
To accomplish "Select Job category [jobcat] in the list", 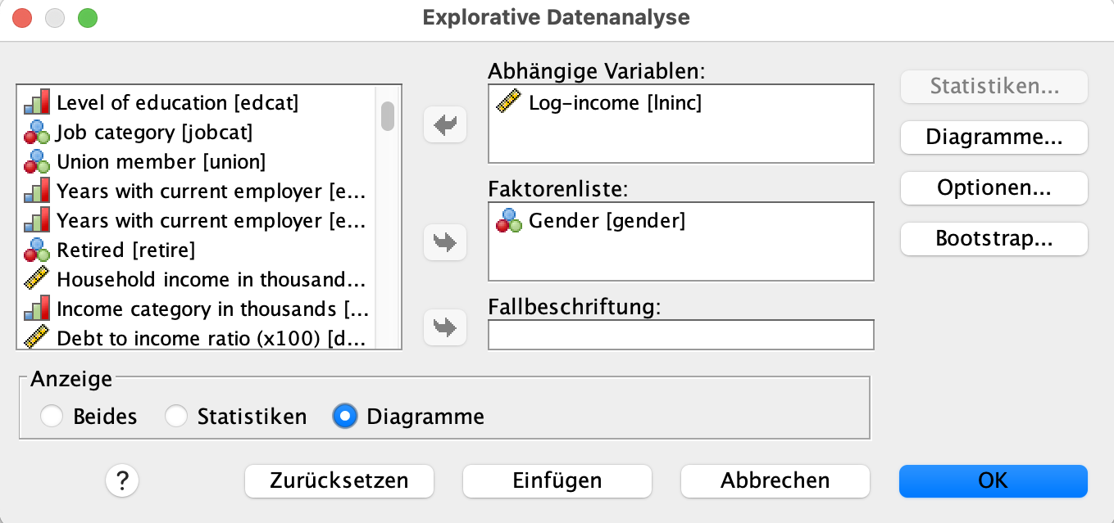I will point(197,133).
